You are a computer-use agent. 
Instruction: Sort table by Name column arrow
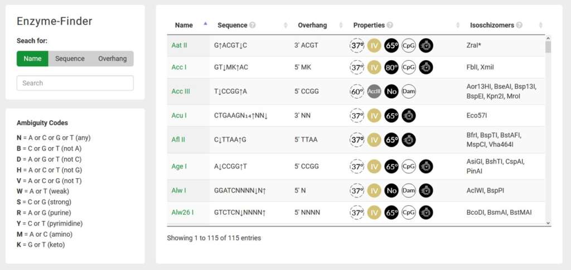click(x=205, y=24)
